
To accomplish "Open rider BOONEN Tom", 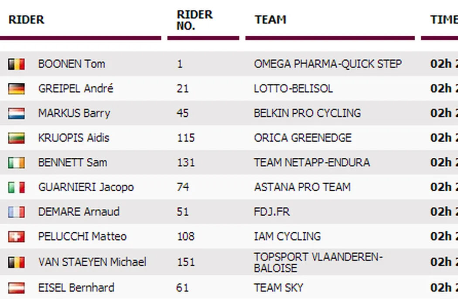I will pos(72,64).
